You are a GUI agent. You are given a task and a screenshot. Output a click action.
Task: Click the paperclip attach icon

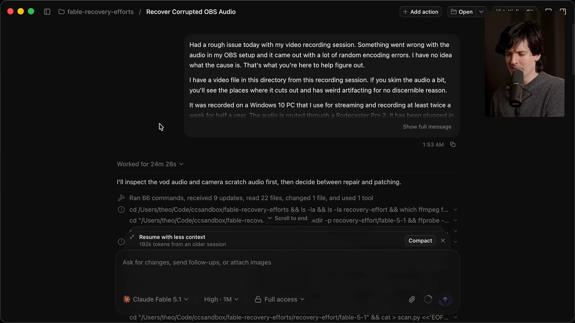(x=412, y=299)
